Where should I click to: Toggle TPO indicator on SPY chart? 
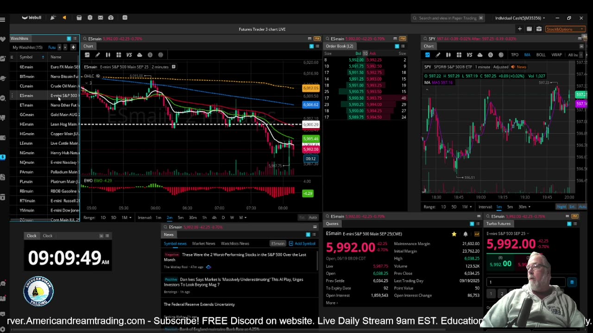click(x=515, y=55)
